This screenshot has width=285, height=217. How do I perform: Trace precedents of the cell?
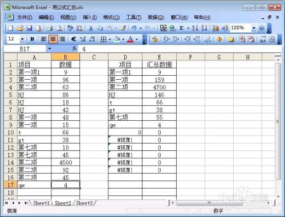[166, 39]
